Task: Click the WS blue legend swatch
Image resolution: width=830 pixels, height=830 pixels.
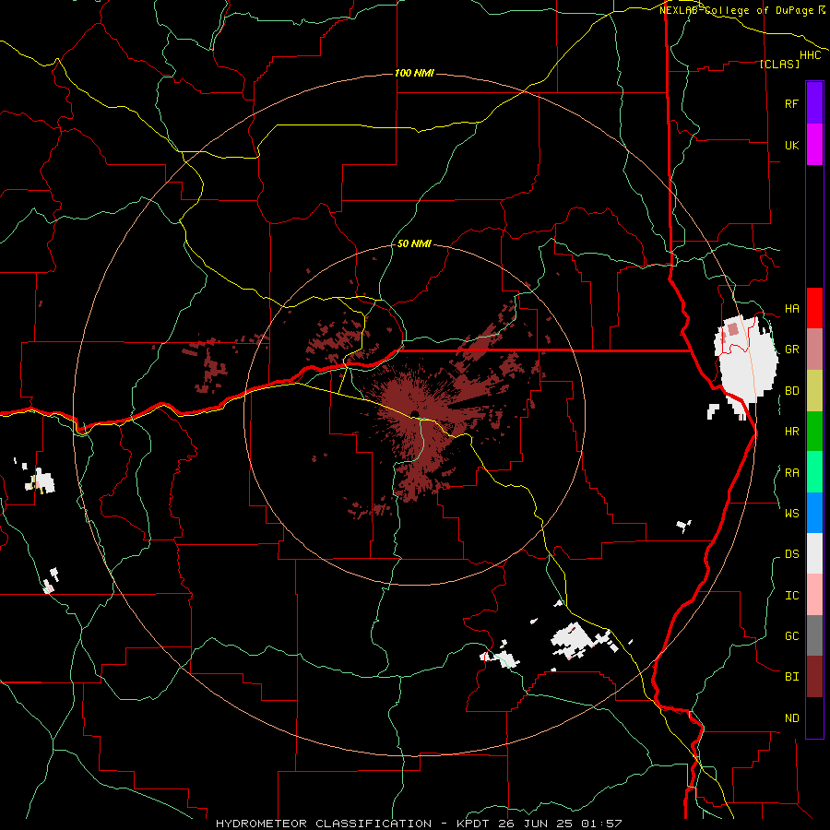Action: [814, 513]
